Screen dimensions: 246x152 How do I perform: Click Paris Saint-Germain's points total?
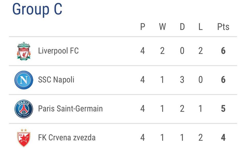(x=223, y=109)
